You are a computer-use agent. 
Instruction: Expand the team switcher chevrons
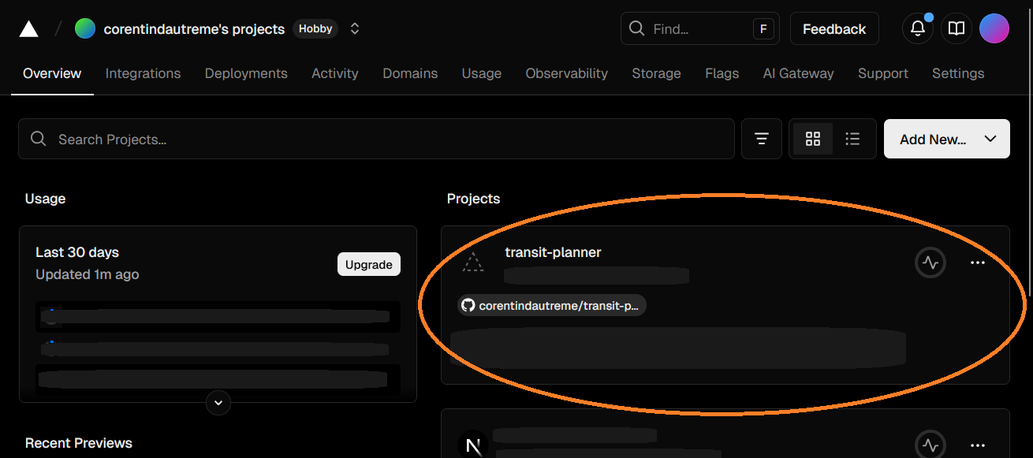[355, 29]
